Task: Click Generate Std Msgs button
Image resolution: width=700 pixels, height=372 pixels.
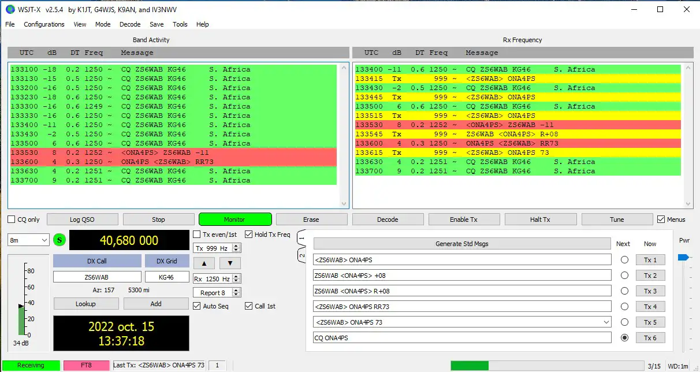Action: click(462, 244)
